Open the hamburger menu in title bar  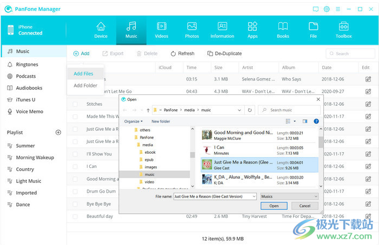(338, 9)
